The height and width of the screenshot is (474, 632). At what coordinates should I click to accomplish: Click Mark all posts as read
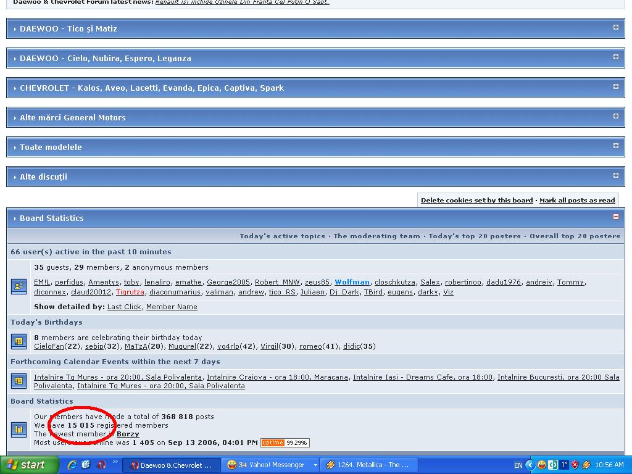(x=577, y=201)
